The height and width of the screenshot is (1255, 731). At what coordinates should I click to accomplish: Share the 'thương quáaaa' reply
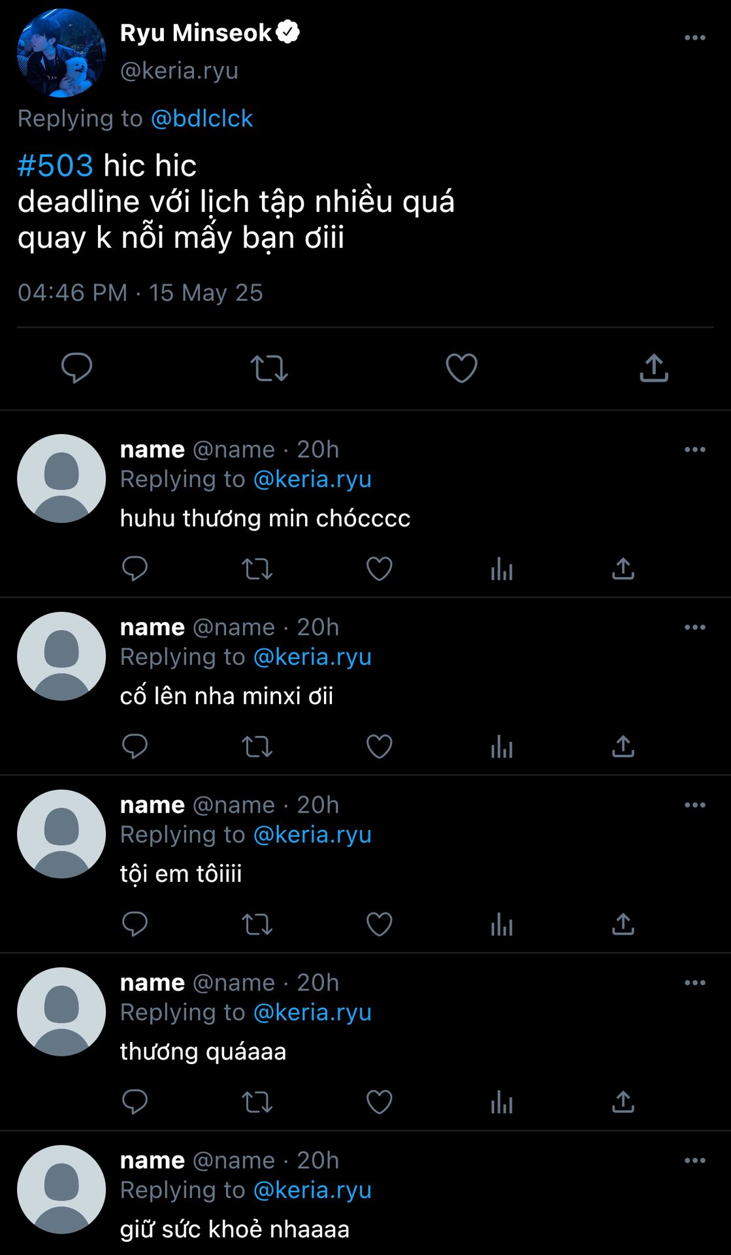click(623, 1103)
